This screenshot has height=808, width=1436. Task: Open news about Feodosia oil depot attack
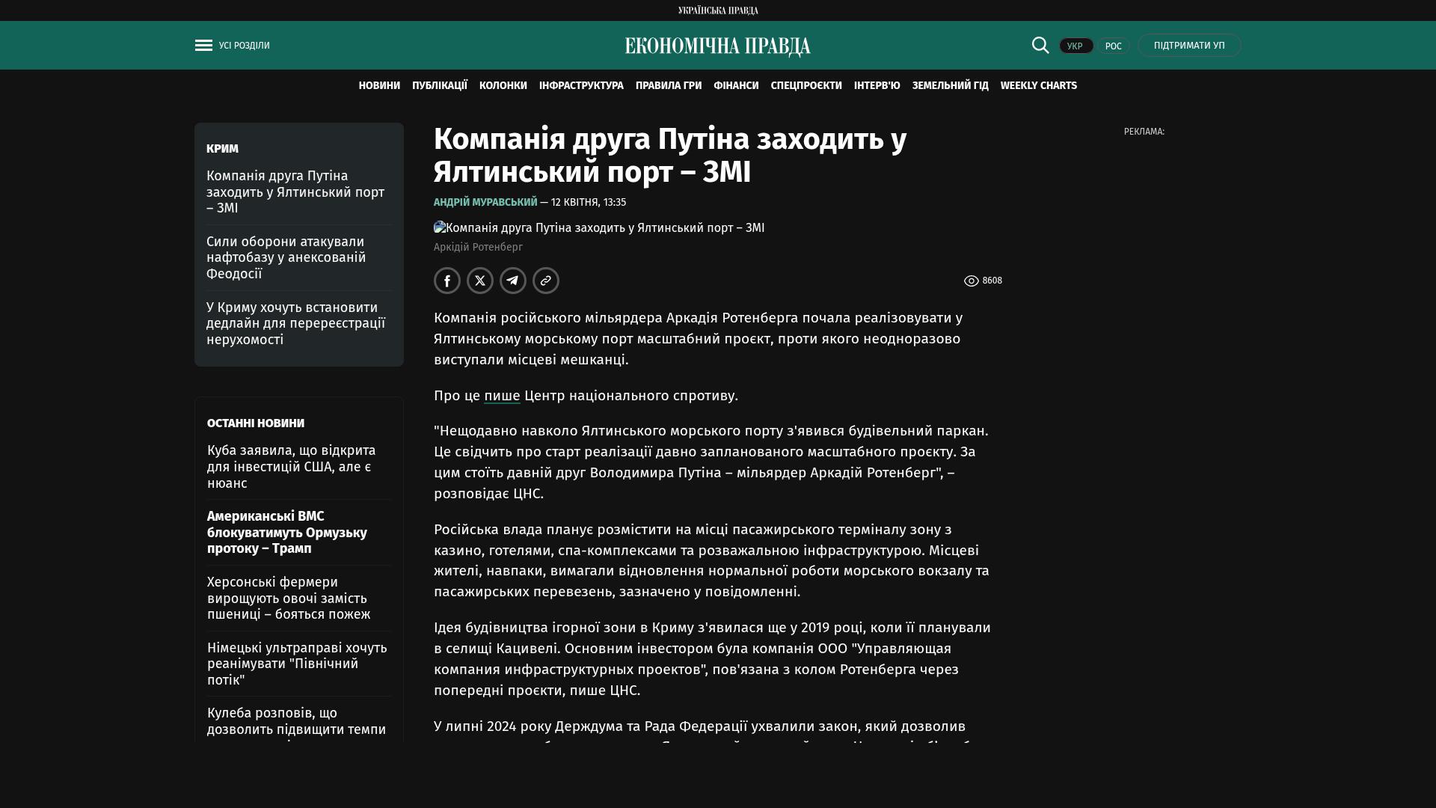(x=286, y=257)
